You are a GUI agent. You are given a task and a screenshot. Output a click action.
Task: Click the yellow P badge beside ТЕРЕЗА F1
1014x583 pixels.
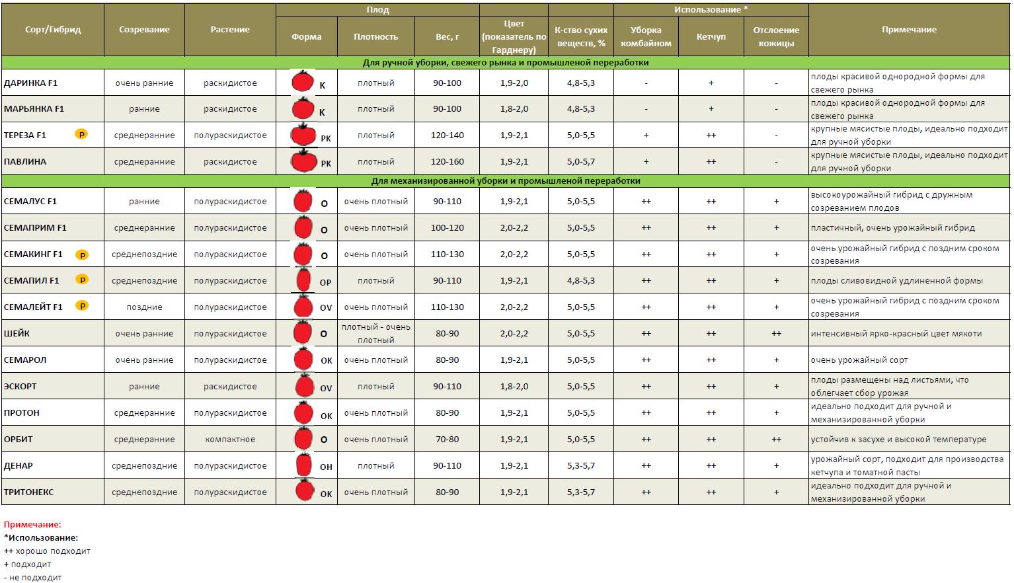click(x=81, y=134)
